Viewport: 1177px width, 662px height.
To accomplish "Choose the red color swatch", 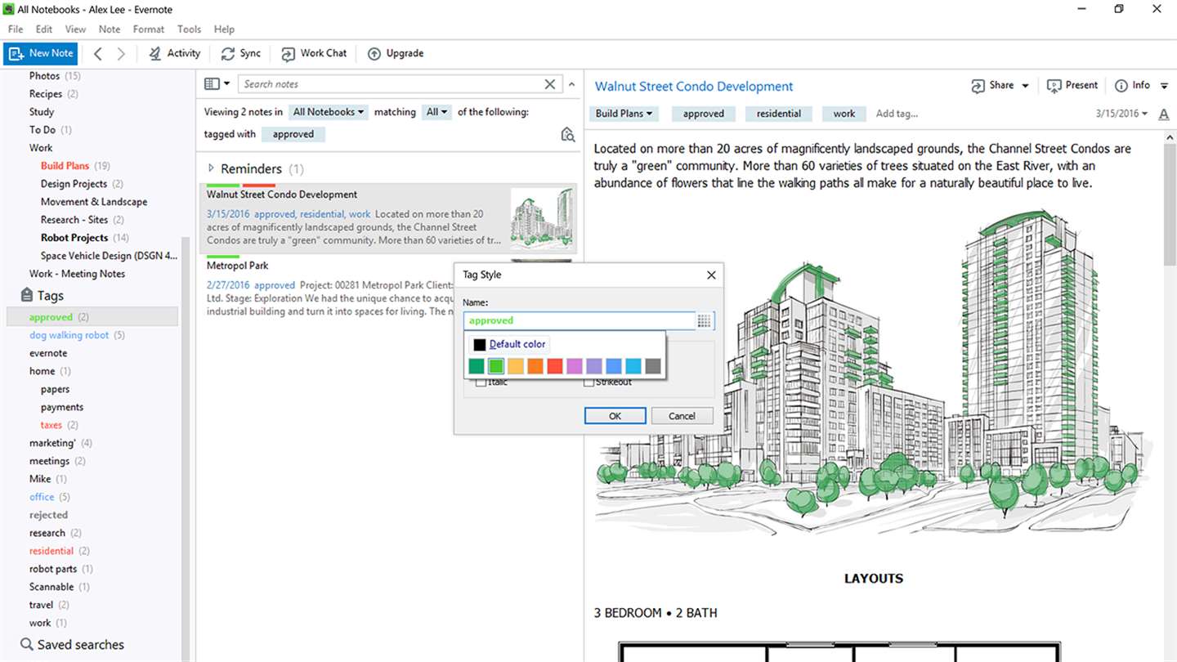I will [x=554, y=366].
